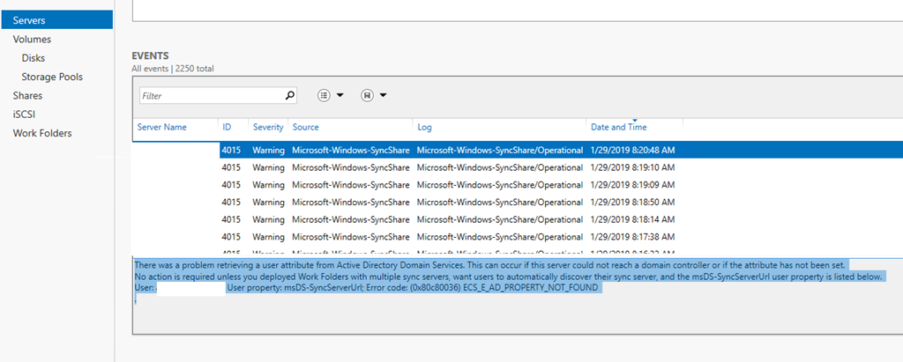Open the iSCSI page in sidebar
Viewport: 903px width, 362px height.
(x=24, y=115)
